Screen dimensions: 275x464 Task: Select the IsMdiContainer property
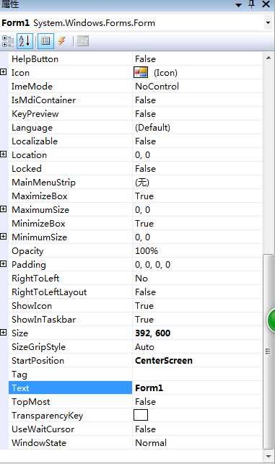pyautogui.click(x=43, y=100)
